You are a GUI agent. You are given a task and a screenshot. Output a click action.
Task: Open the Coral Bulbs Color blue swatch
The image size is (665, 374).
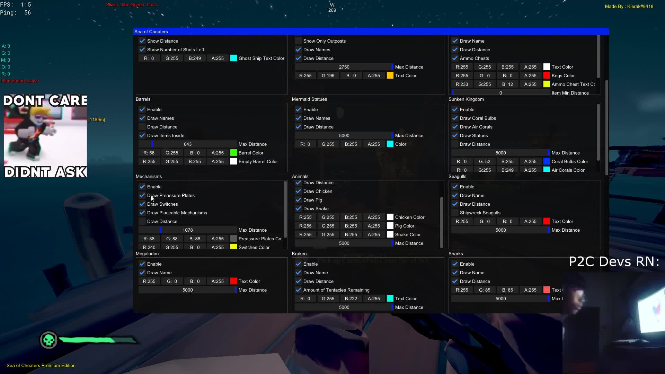pos(547,161)
